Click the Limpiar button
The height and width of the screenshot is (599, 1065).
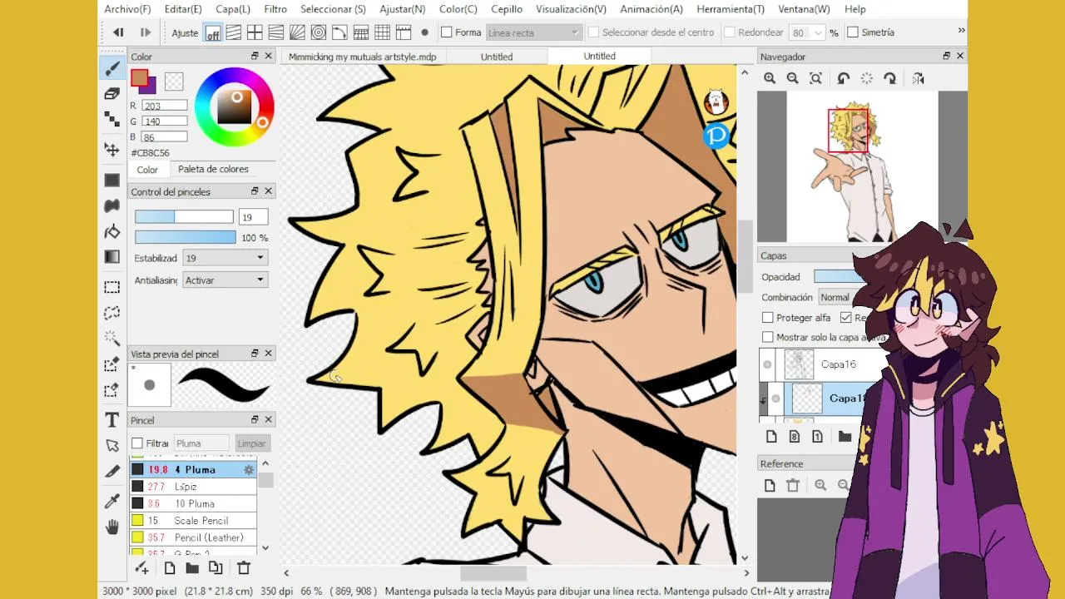[x=251, y=443]
